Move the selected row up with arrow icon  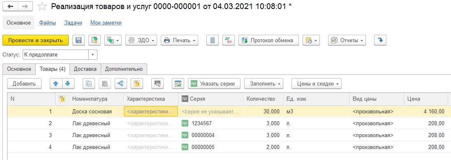click(56, 83)
